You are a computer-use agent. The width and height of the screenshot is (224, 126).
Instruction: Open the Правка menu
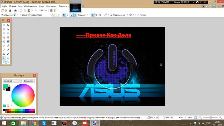pyautogui.click(x=13, y=6)
